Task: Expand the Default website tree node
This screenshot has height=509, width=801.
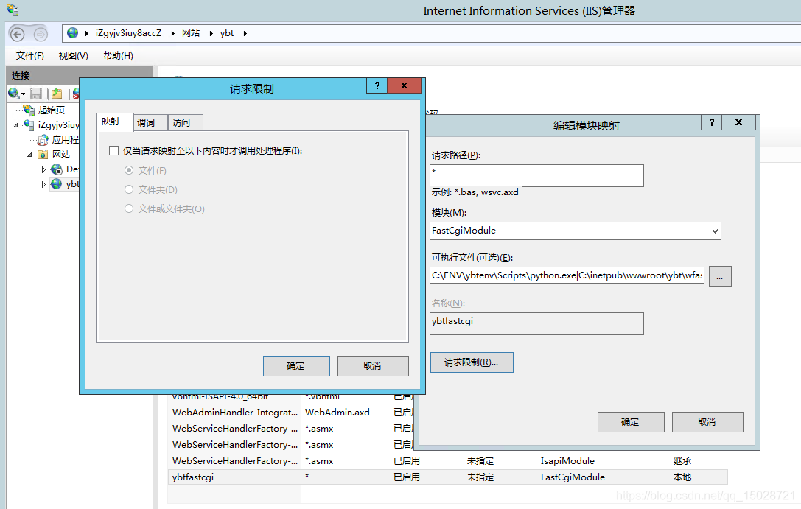Action: click(43, 169)
